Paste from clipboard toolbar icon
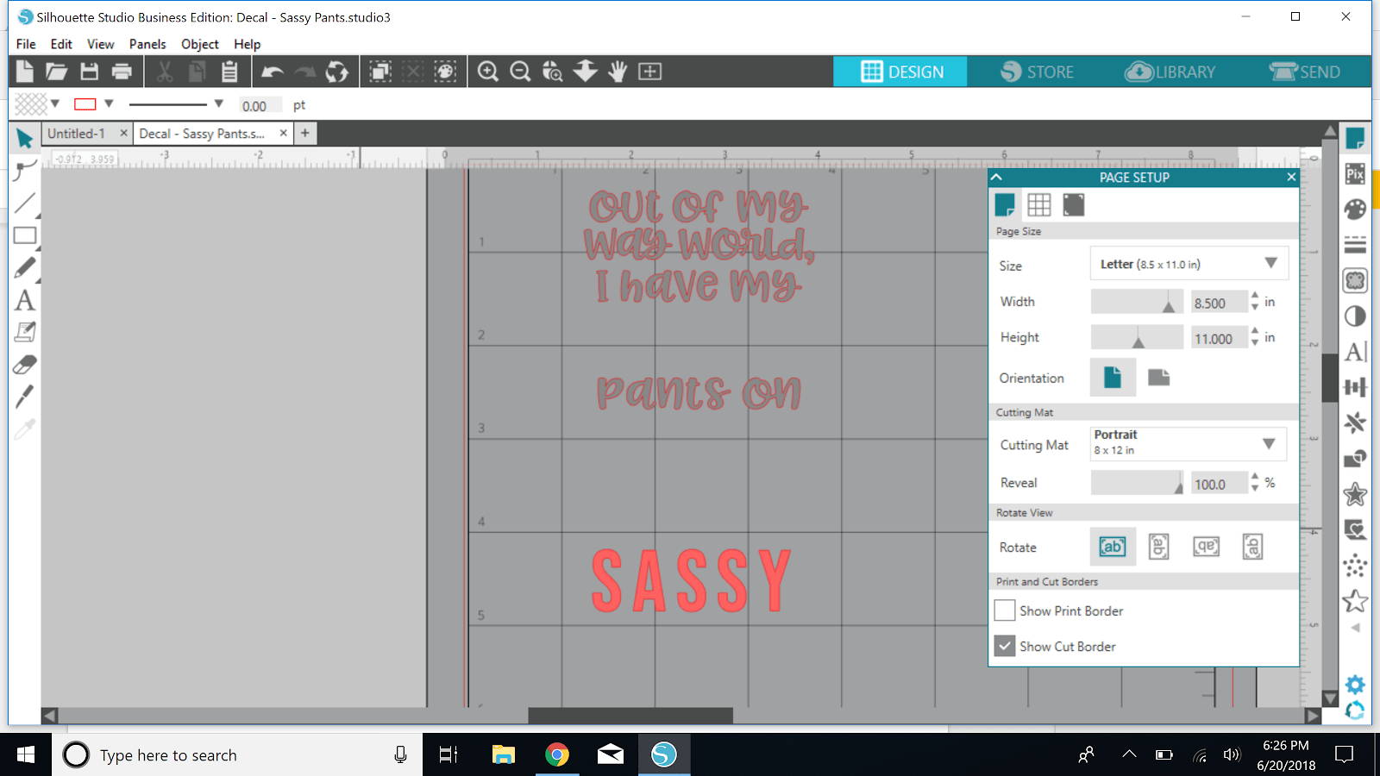1380x776 pixels. (x=229, y=72)
